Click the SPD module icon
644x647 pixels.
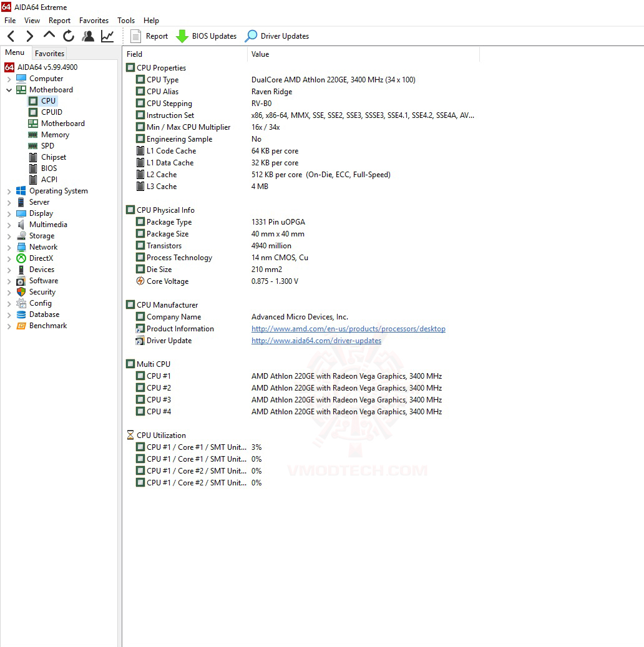[x=33, y=145]
